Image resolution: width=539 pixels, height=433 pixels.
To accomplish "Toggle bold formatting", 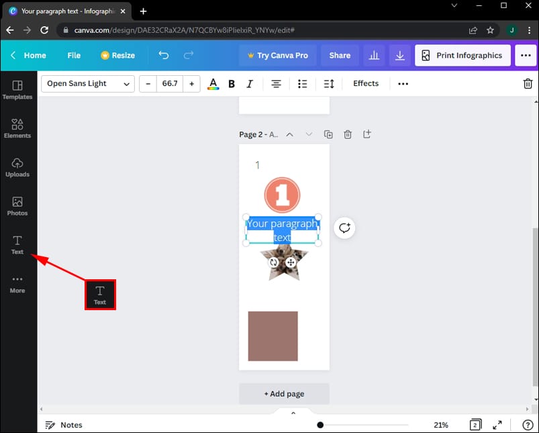I will click(x=231, y=83).
